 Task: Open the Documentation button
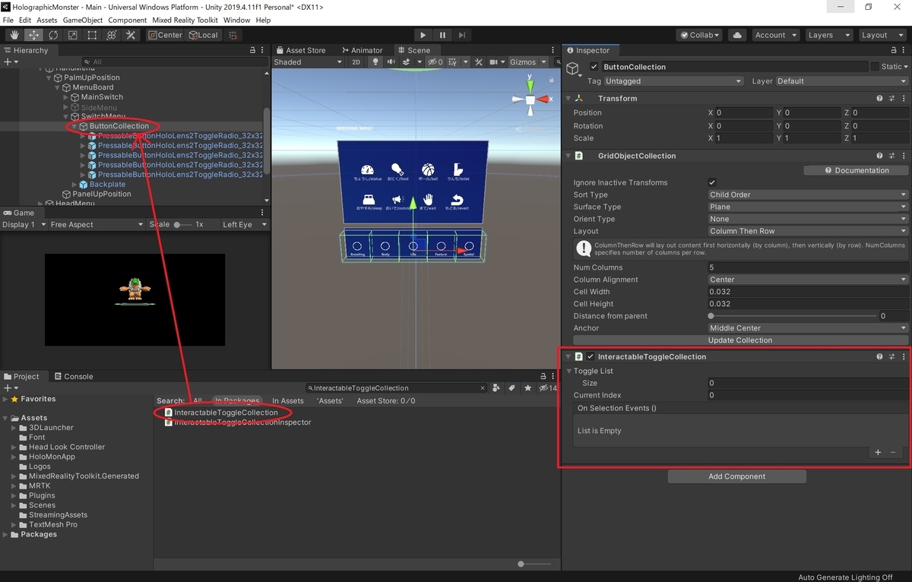pyautogui.click(x=856, y=170)
